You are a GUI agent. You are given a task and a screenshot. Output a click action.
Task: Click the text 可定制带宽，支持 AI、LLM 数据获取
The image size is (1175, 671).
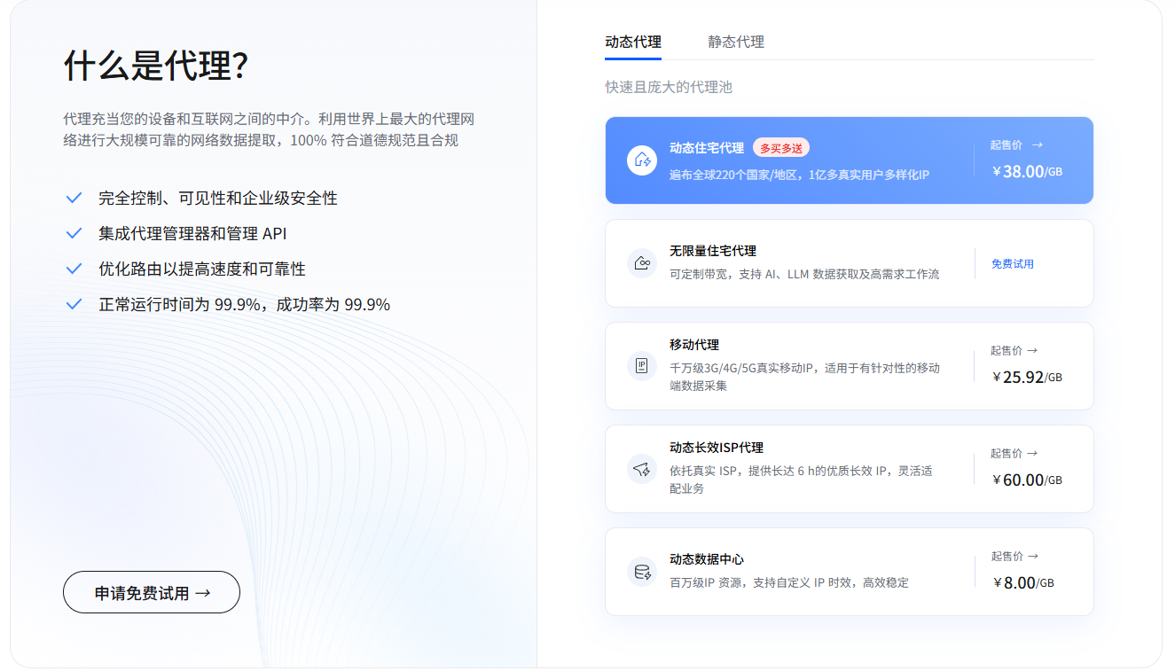tap(770, 274)
